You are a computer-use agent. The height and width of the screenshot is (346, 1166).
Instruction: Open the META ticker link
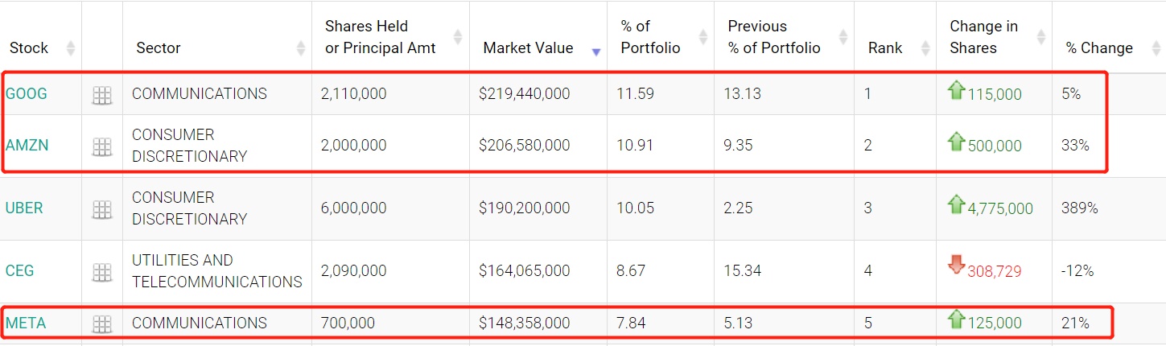pos(26,323)
